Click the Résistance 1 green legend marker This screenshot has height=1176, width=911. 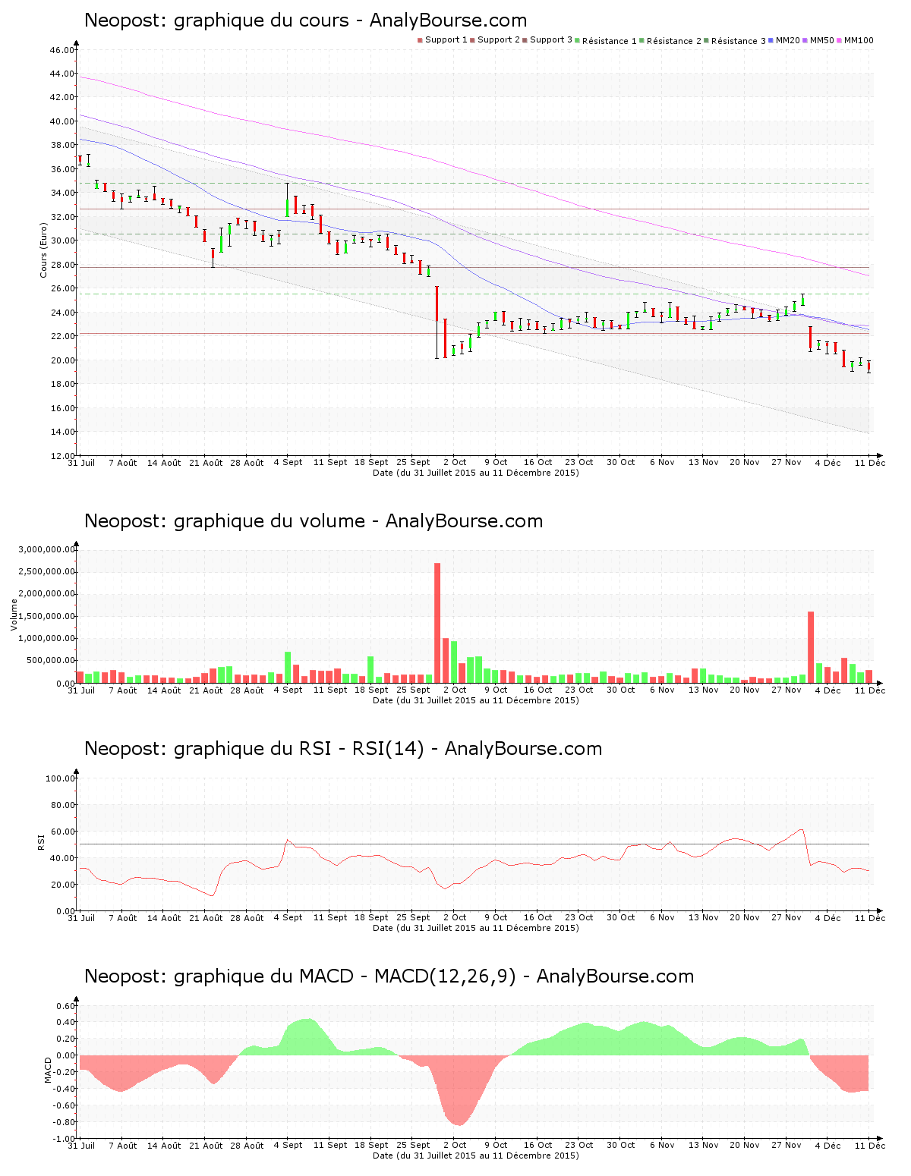578,41
